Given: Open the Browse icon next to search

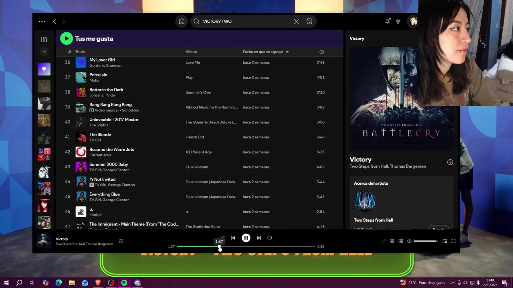Looking at the screenshot, I should click(309, 21).
